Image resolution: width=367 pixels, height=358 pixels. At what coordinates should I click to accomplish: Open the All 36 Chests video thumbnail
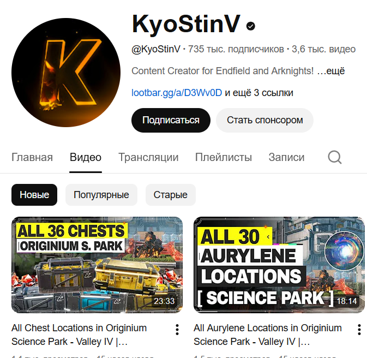pos(97,265)
